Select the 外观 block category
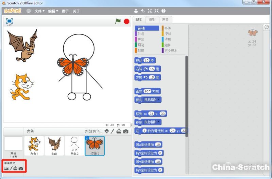The height and width of the screenshot is (179, 272). point(141,34)
